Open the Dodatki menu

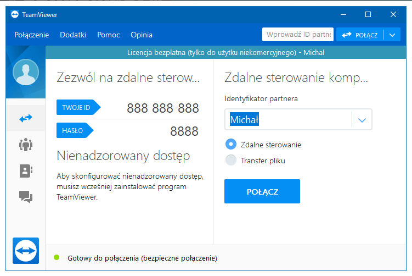(x=73, y=35)
